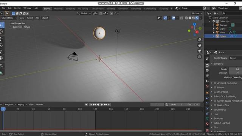Viewport: 242px width, 136px height.
Task: Open the Tool properties tab
Action: pos(207,59)
